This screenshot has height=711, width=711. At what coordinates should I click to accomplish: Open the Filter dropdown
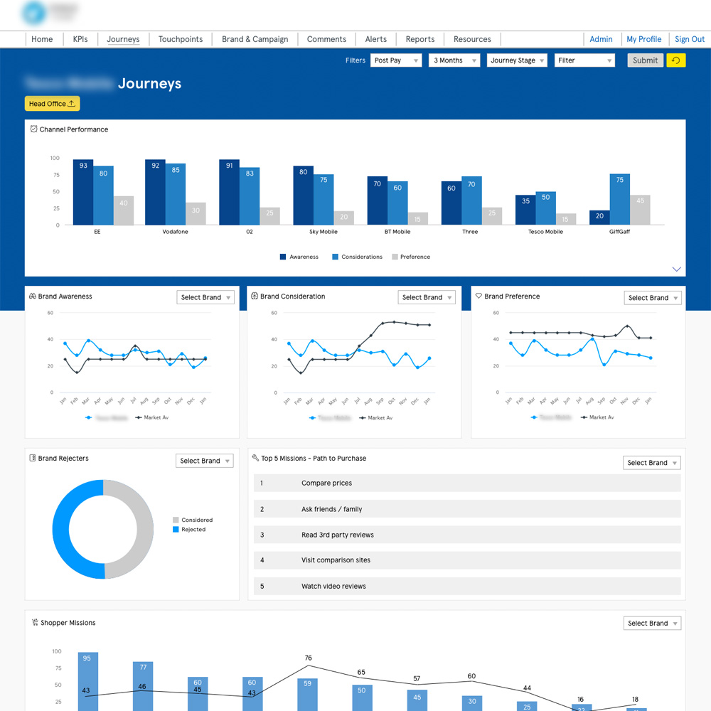tap(584, 60)
